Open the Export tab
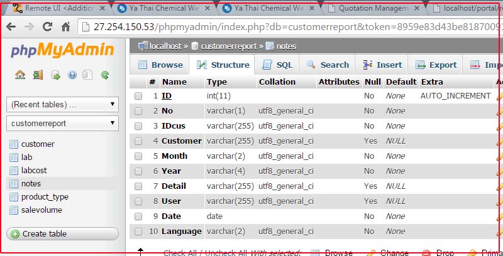Image resolution: width=503 pixels, height=256 pixels. (436, 65)
